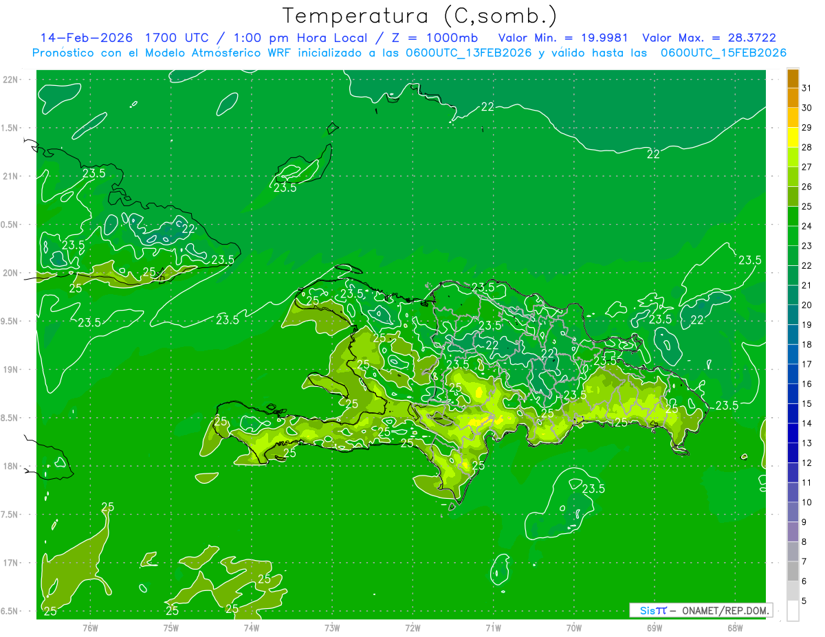
Task: Click the "18N" latitude axis label
Action: 11,466
